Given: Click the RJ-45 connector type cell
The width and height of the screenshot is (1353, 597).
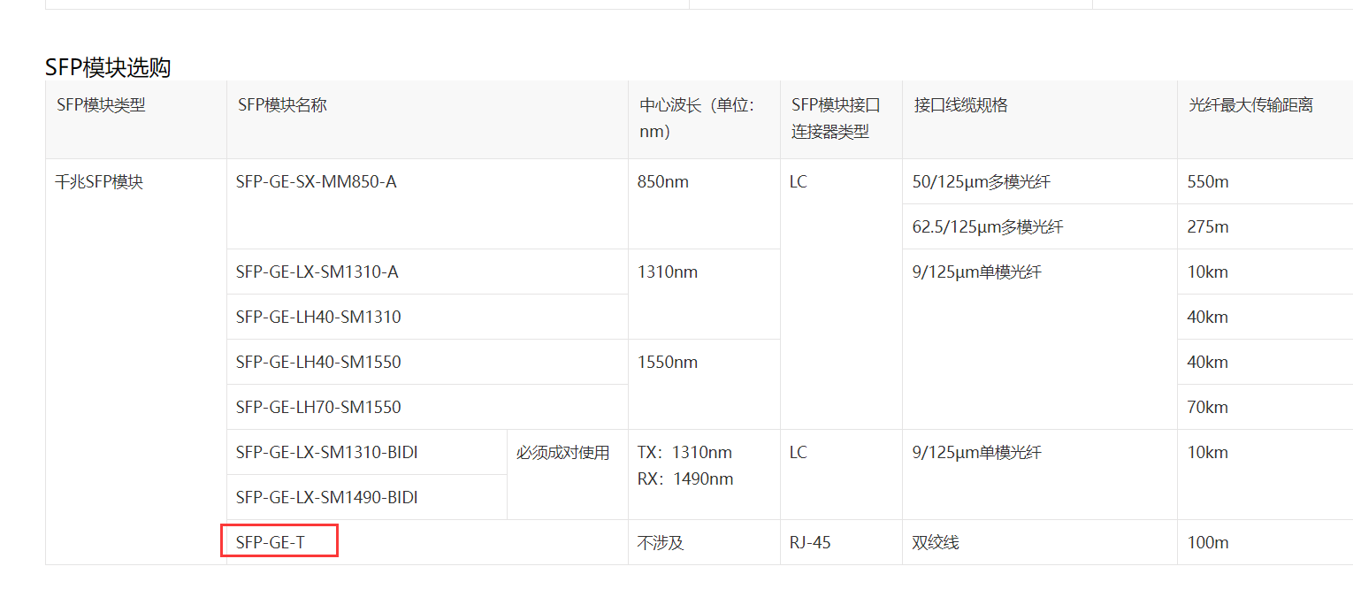Looking at the screenshot, I should [x=810, y=542].
